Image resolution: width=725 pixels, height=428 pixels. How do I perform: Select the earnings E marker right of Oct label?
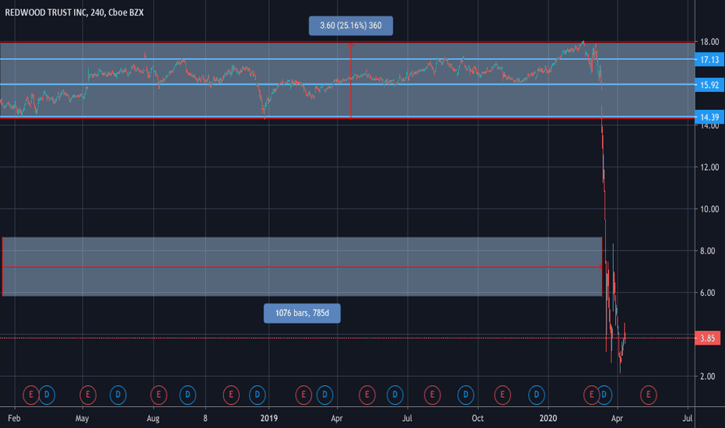tap(503, 395)
